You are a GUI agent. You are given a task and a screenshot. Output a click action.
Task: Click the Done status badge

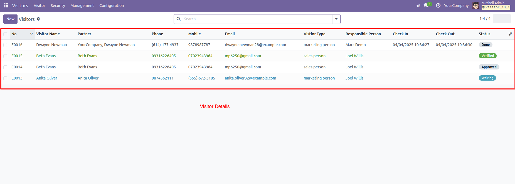tap(486, 45)
